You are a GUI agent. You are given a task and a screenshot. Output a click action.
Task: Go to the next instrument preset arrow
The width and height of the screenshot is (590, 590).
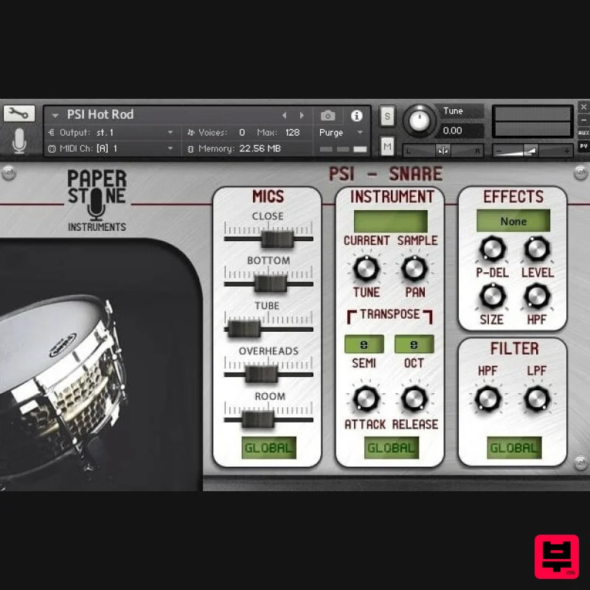[x=302, y=116]
